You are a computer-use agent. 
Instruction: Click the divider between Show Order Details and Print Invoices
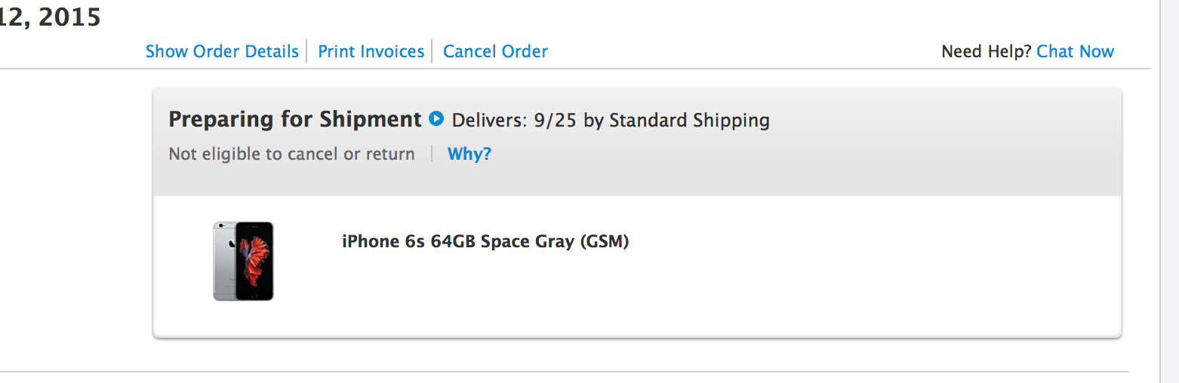pyautogui.click(x=307, y=51)
